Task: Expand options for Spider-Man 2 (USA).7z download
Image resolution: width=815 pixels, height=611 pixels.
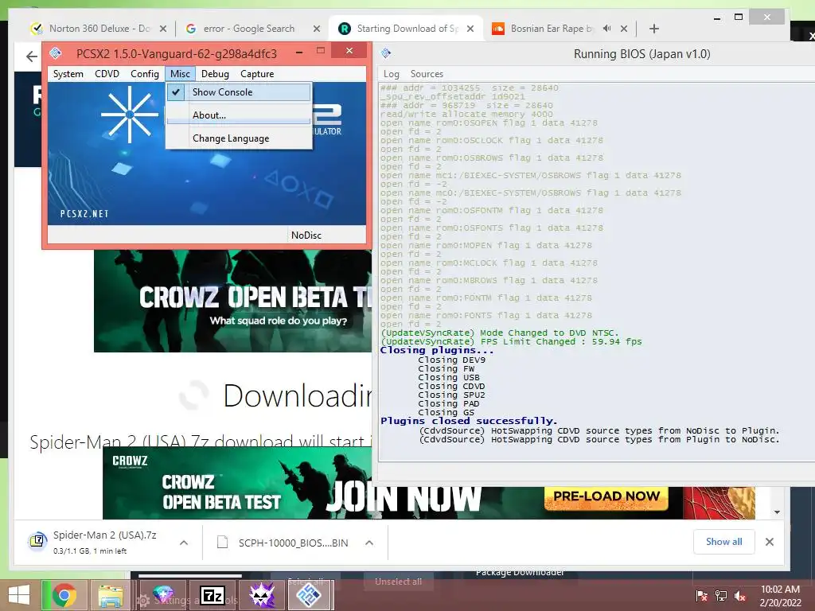Action: (x=184, y=543)
